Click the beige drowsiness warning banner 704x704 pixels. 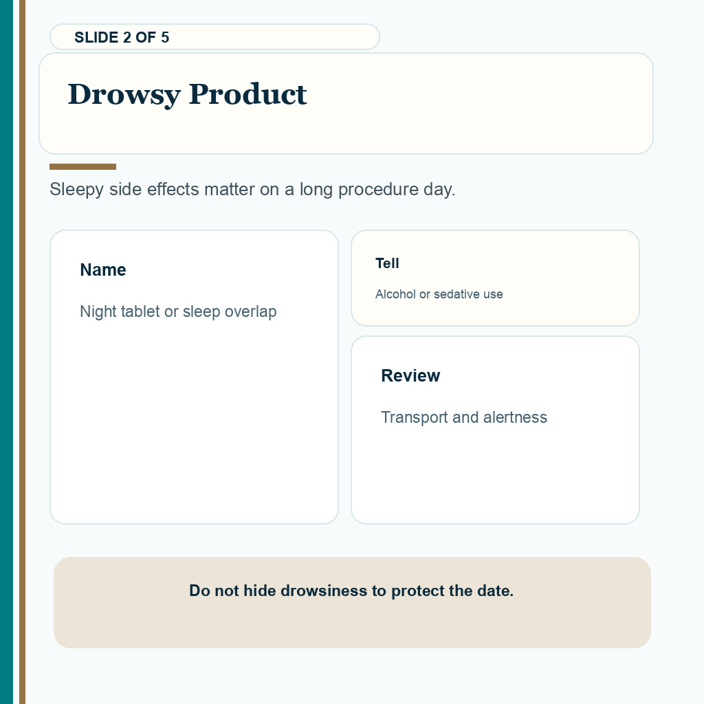tap(352, 602)
